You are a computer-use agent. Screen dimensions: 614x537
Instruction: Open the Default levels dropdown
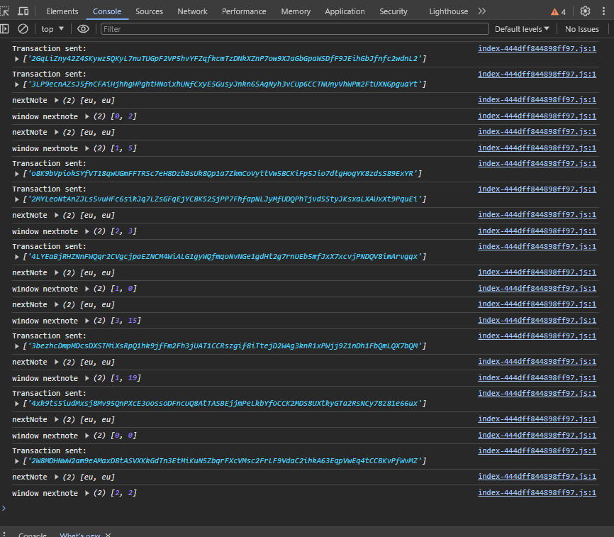click(522, 29)
